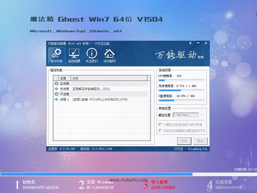257x193 pixels.
Task: Click the 驱动包 6.2.2014.1109 version text
Action: (x=96, y=149)
